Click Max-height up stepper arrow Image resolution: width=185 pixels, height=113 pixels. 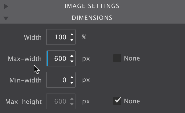pos(72,99)
